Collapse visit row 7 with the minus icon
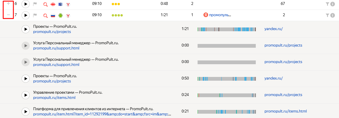This screenshot has height=118, width=339. pos(8,15)
